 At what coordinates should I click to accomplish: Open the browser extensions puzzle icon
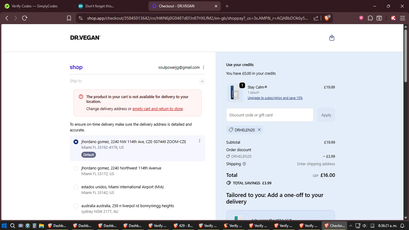pos(370,18)
